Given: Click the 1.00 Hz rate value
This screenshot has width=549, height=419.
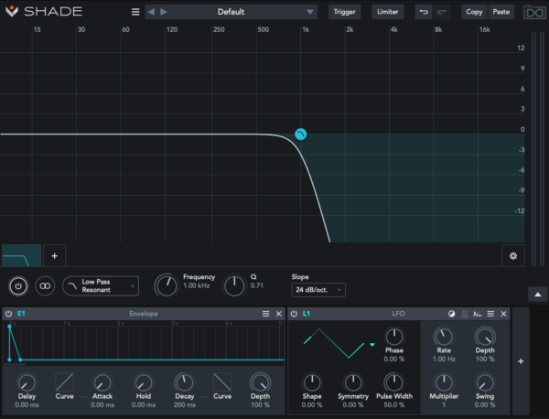Looking at the screenshot, I should click(444, 360).
